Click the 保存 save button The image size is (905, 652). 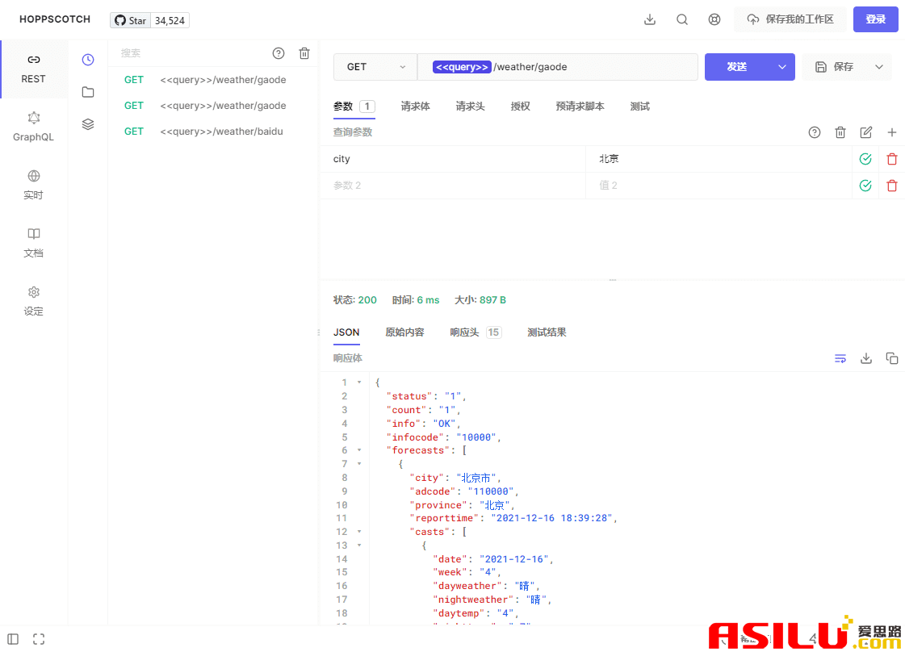pyautogui.click(x=835, y=67)
